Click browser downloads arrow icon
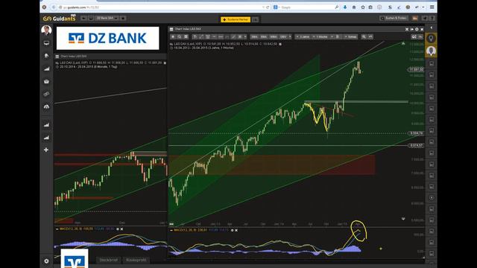Image resolution: width=477 pixels, height=268 pixels. [x=345, y=7]
